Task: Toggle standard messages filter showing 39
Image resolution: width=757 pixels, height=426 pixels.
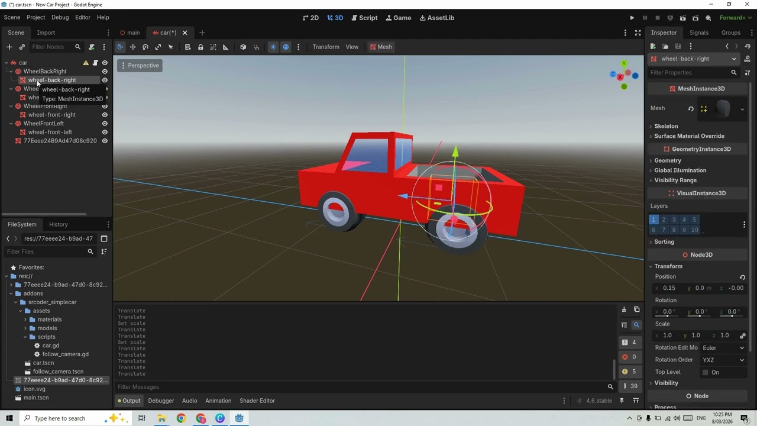Action: coord(629,386)
